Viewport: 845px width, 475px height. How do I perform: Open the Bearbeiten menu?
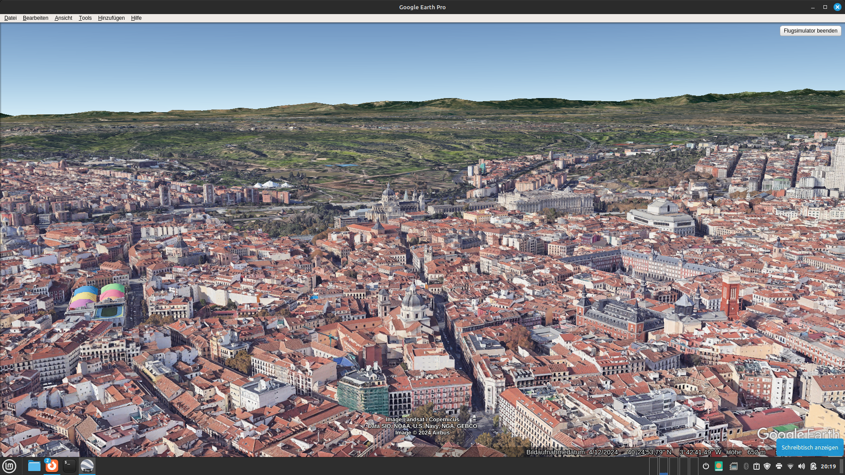tap(35, 18)
